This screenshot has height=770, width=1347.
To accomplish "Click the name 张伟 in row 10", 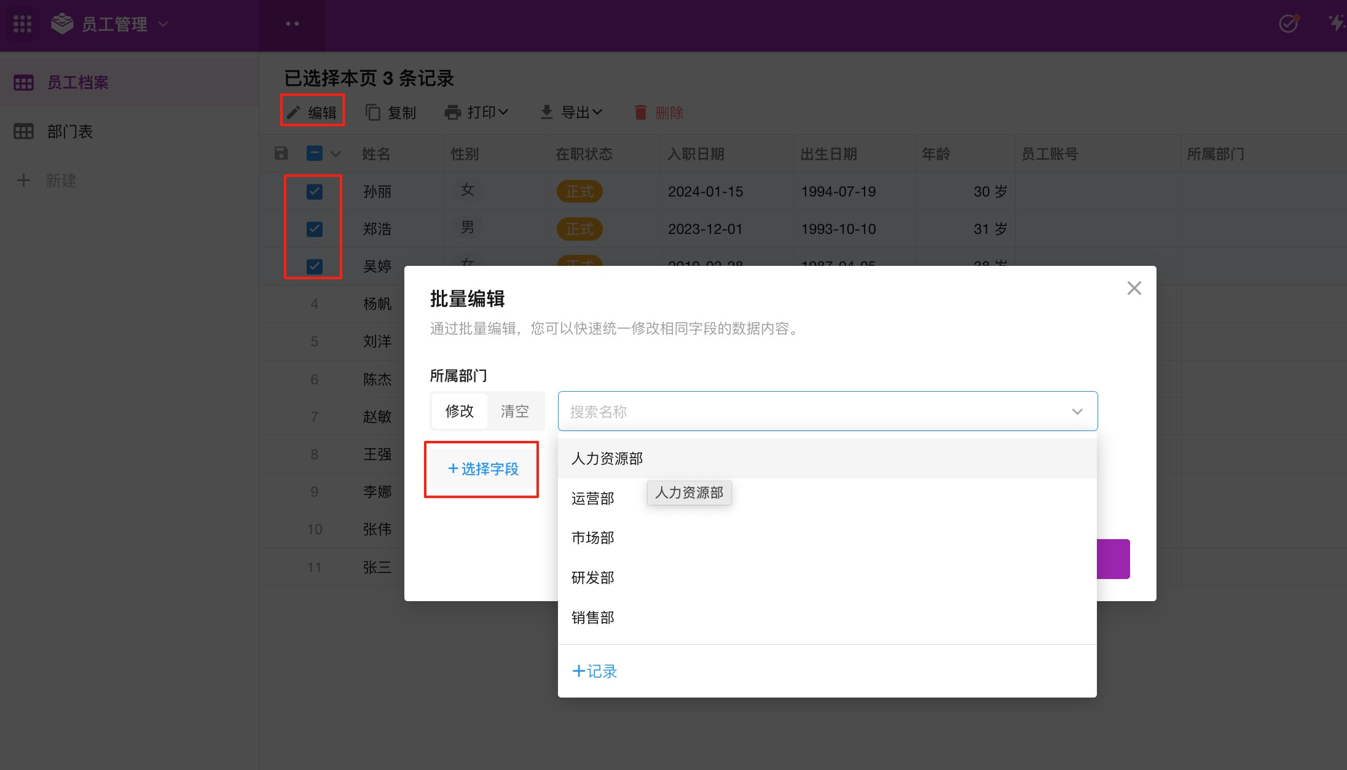I will (377, 529).
